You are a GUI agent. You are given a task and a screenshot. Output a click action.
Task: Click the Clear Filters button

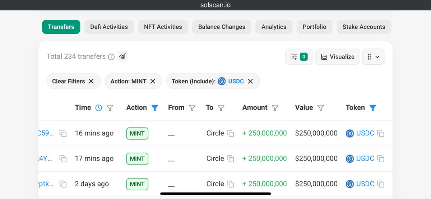(x=74, y=81)
